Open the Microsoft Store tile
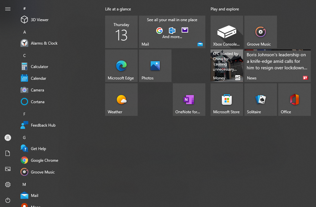 227,100
